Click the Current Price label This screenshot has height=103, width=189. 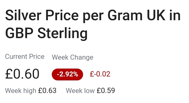(x=25, y=56)
